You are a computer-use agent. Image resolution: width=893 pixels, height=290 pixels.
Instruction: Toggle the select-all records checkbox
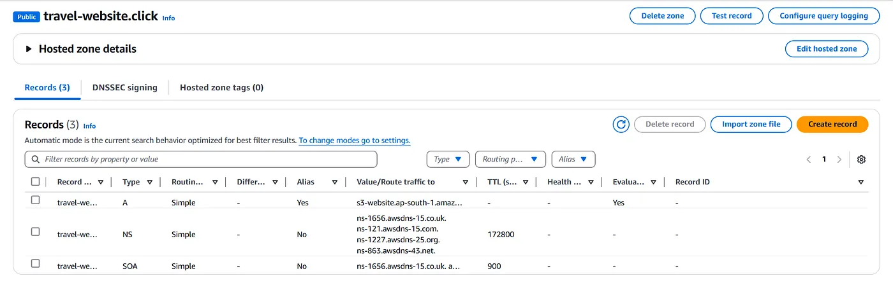coord(36,182)
